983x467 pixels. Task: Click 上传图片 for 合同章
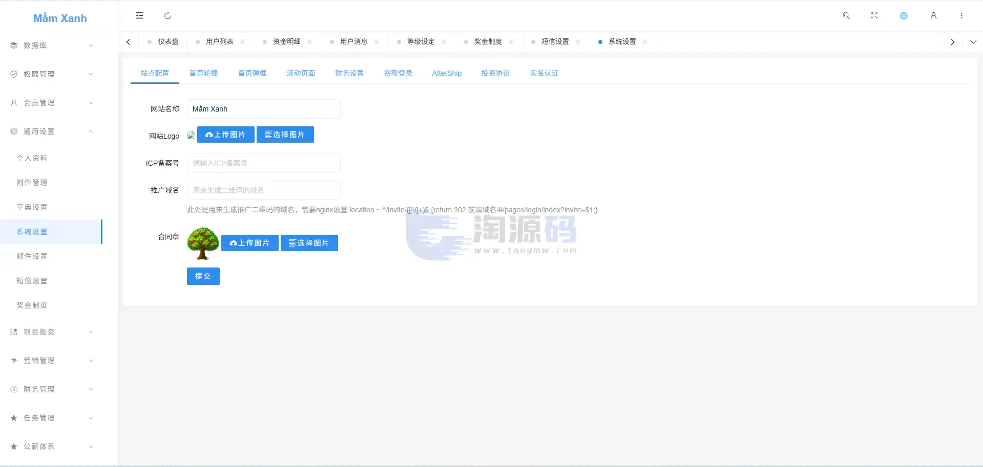(249, 243)
